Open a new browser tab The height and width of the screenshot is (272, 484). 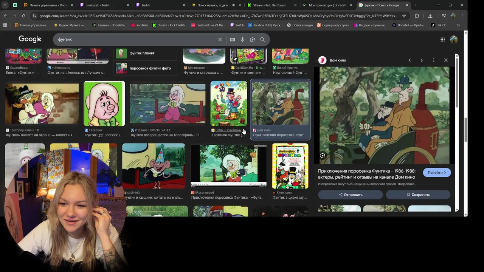[416, 5]
